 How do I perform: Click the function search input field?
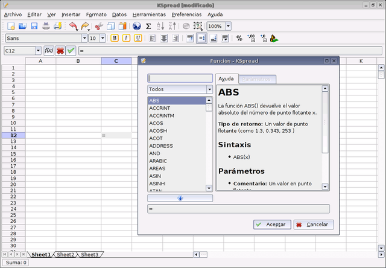click(x=180, y=78)
